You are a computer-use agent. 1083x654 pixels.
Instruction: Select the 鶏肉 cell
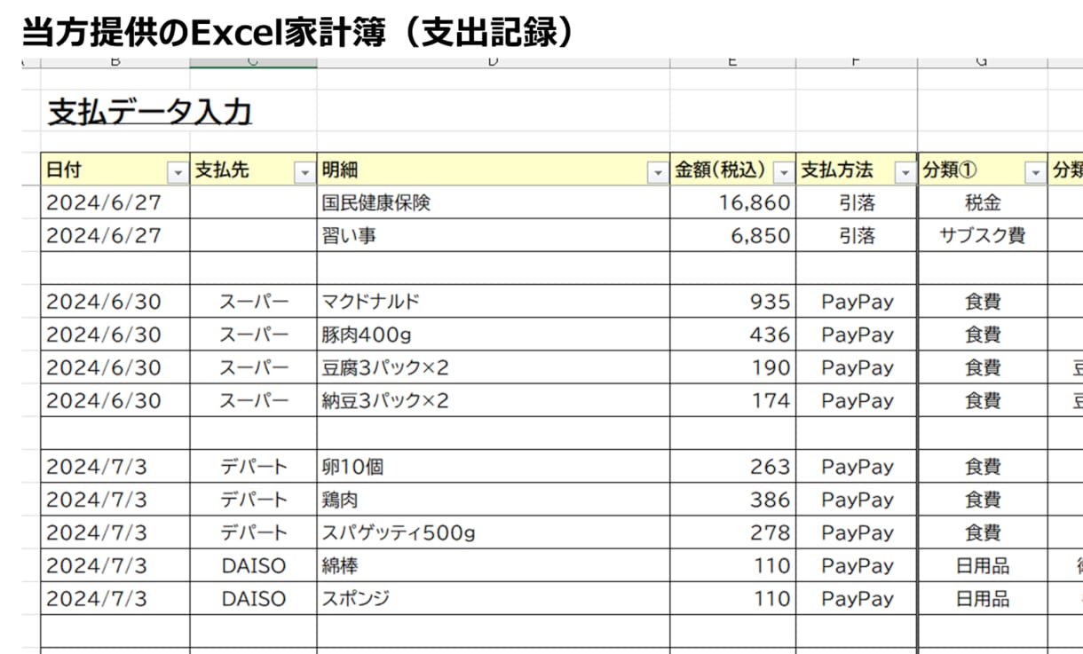(x=494, y=500)
